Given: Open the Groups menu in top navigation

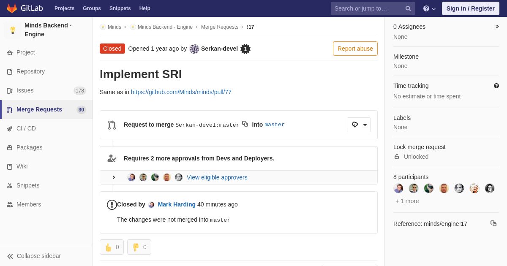Looking at the screenshot, I should [92, 8].
